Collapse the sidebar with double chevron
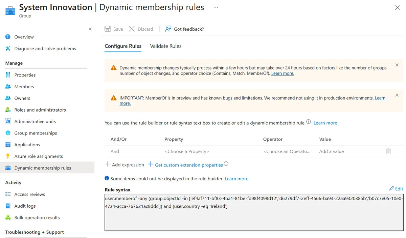Viewport: 406px width, 238px height. click(x=90, y=29)
